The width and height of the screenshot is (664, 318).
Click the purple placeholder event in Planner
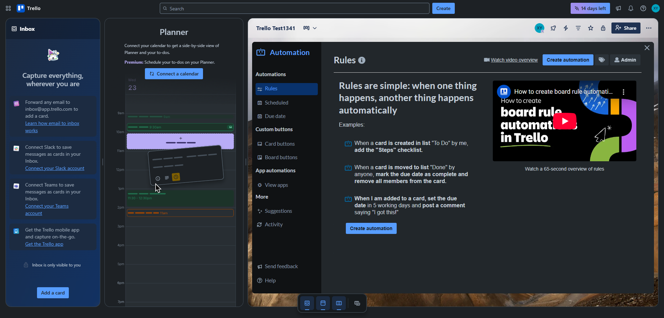[x=180, y=142]
